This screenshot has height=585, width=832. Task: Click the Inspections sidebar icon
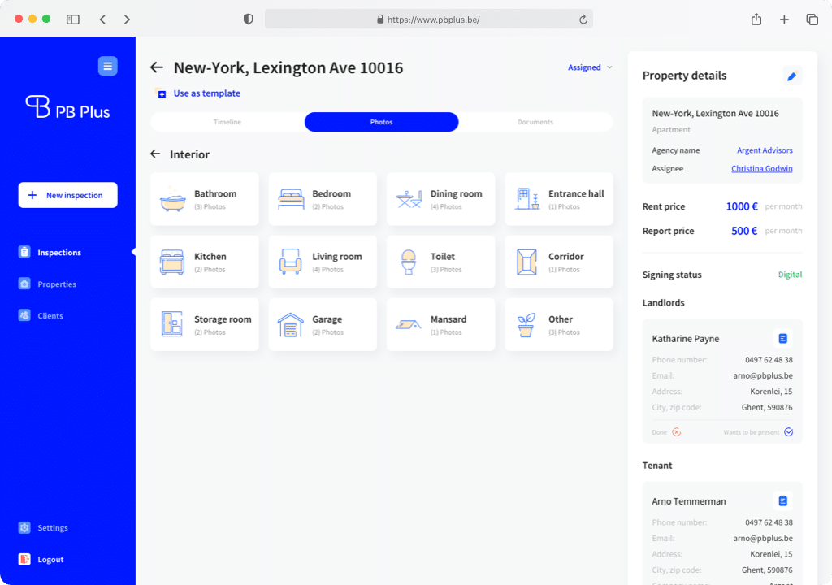pyautogui.click(x=24, y=252)
